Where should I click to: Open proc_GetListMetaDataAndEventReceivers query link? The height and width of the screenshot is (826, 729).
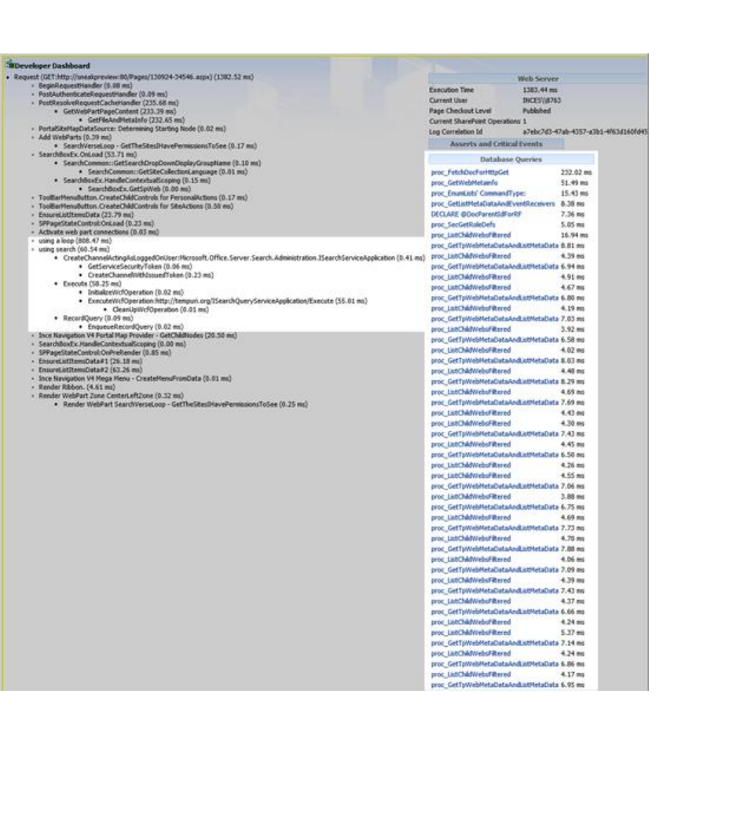493,204
